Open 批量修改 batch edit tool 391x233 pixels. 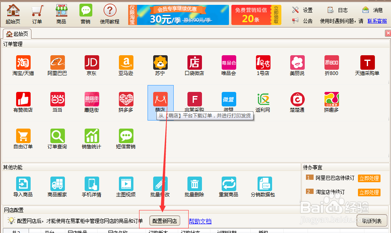[x=160, y=187]
